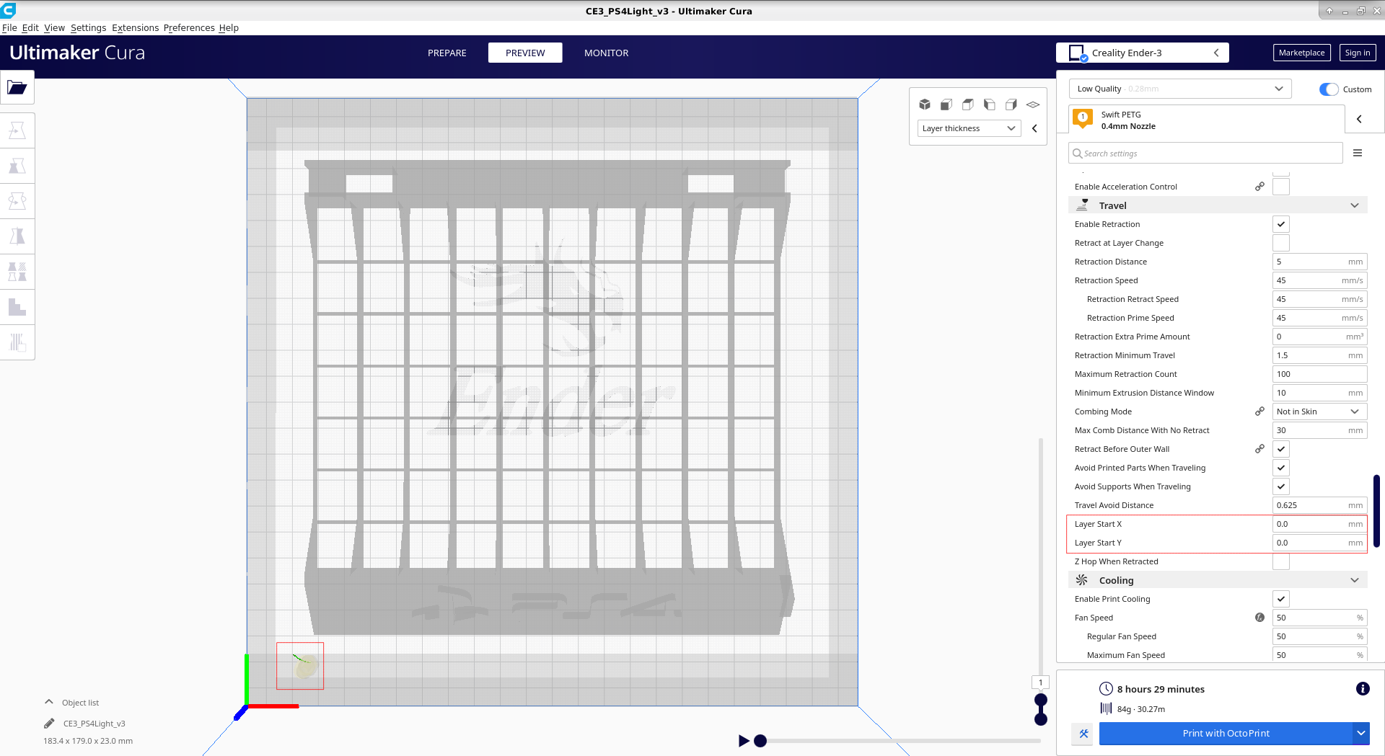
Task: Click link icon beside Retract Before Outer Wall
Action: tap(1259, 449)
